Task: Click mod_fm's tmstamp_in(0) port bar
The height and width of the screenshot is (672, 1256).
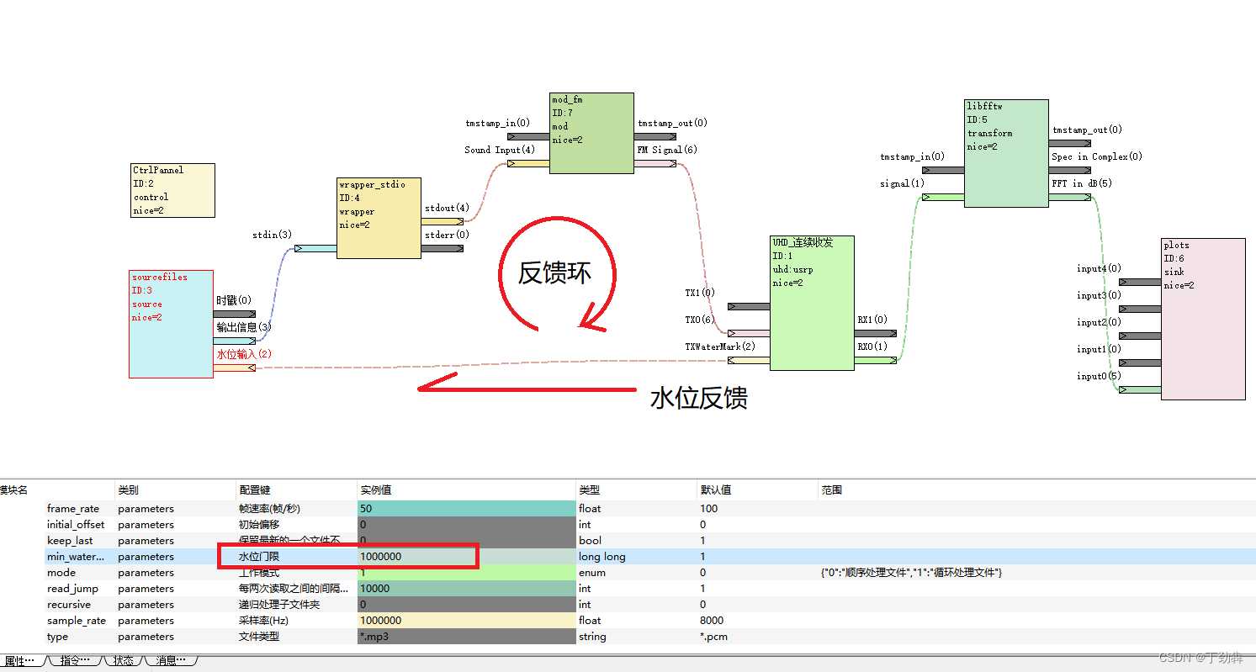Action: (528, 136)
